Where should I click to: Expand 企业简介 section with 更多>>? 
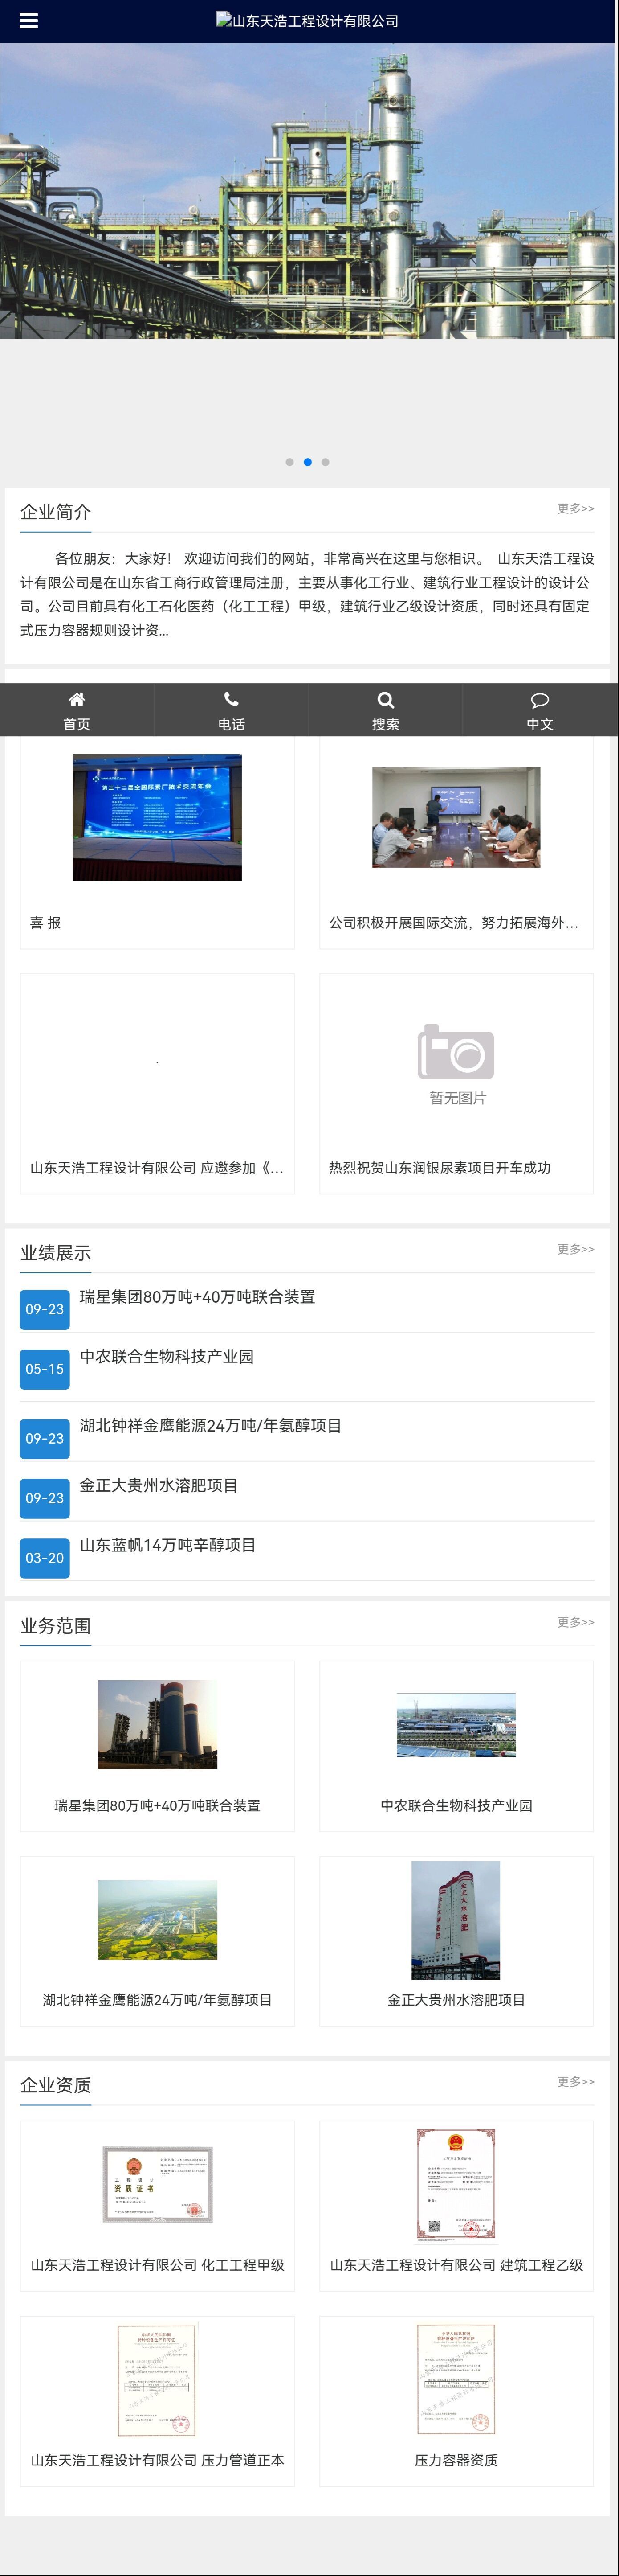tap(575, 509)
